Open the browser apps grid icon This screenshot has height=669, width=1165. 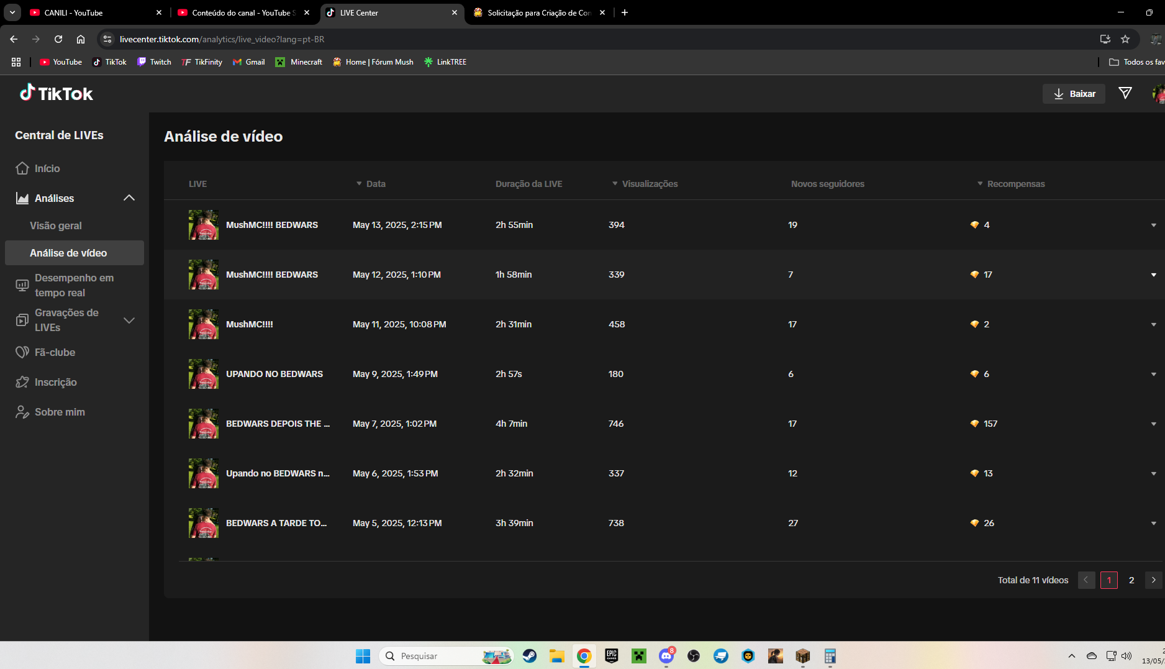click(16, 62)
